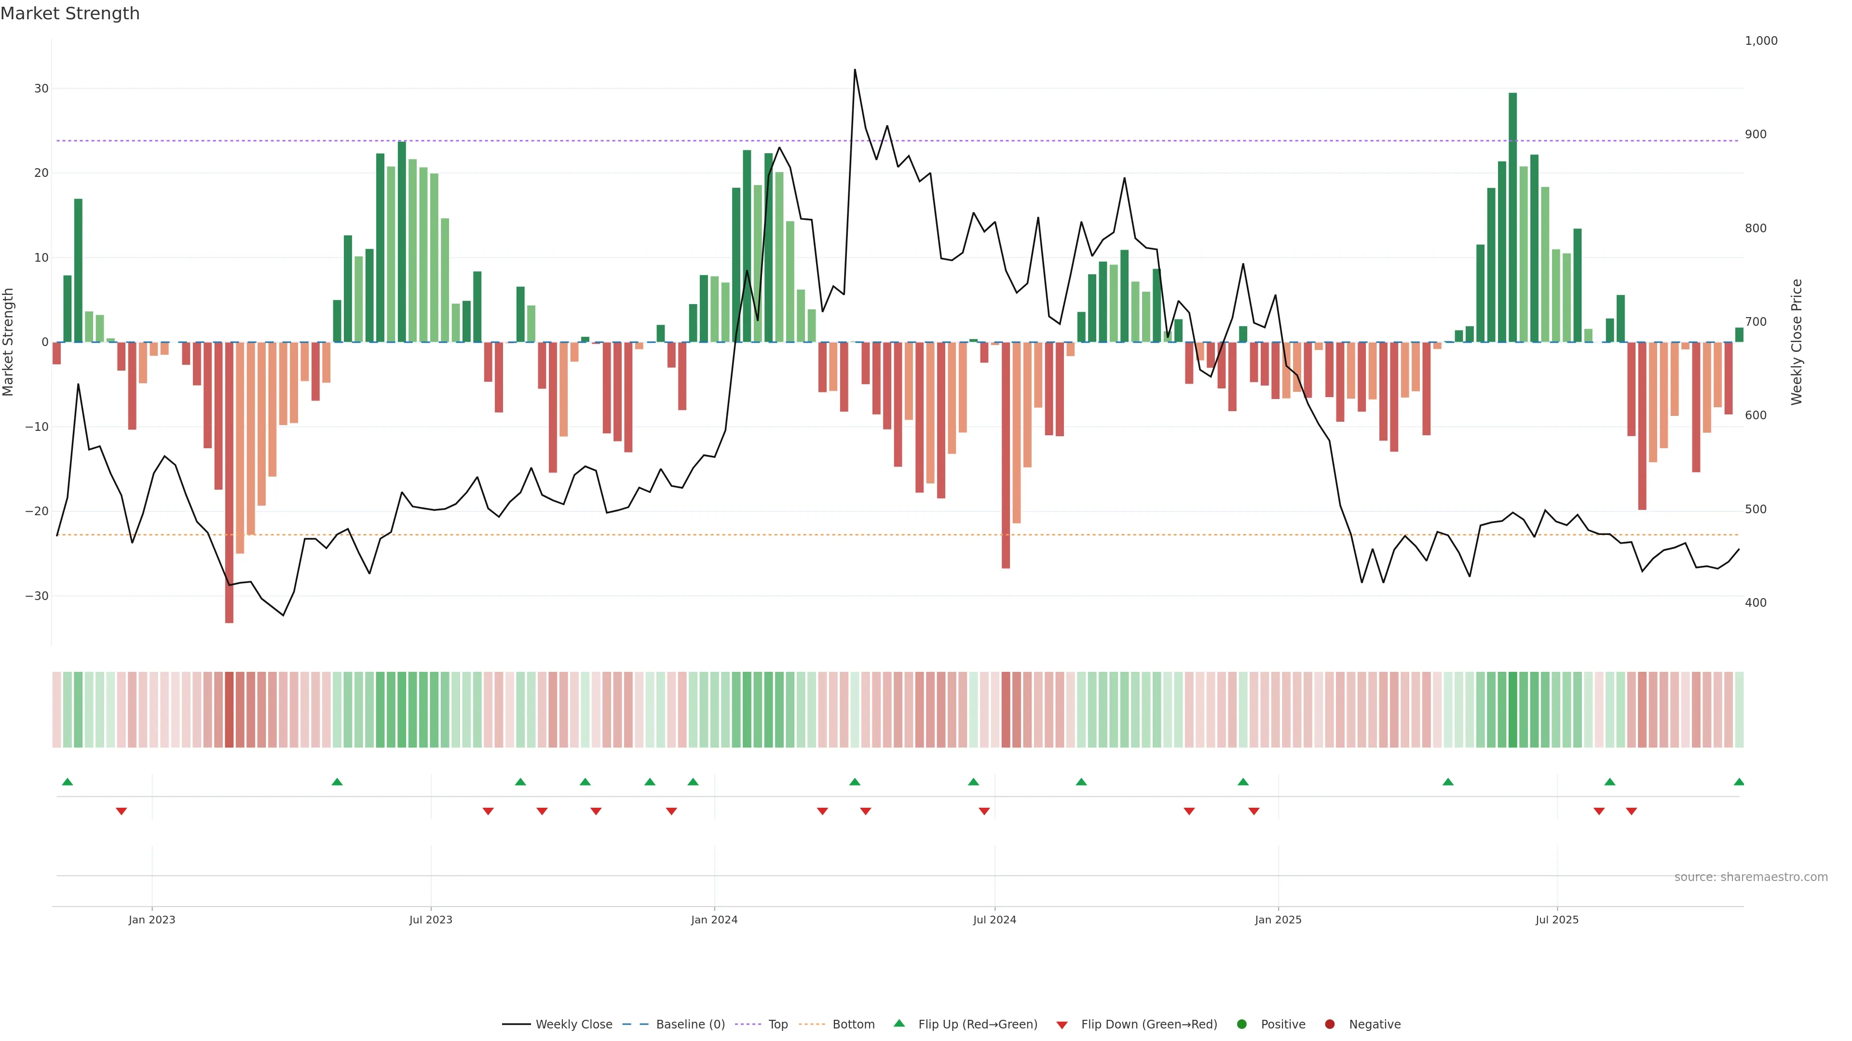The width and height of the screenshot is (1852, 1041).
Task: Click the first green flip-up marker at far left
Action: pyautogui.click(x=68, y=782)
